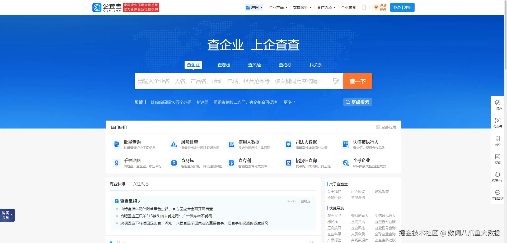Click the QR scan icon in search box
This screenshot has width=507, height=243.
[336, 81]
